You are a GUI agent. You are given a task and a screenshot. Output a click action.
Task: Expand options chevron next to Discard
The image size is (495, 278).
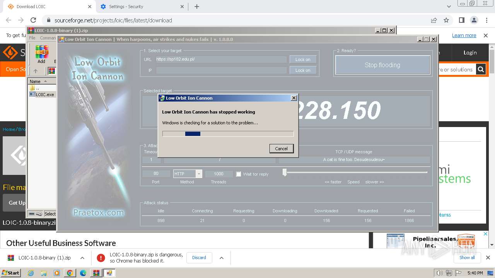(222, 258)
